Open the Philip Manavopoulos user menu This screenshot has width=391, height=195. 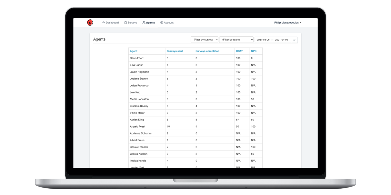288,22
